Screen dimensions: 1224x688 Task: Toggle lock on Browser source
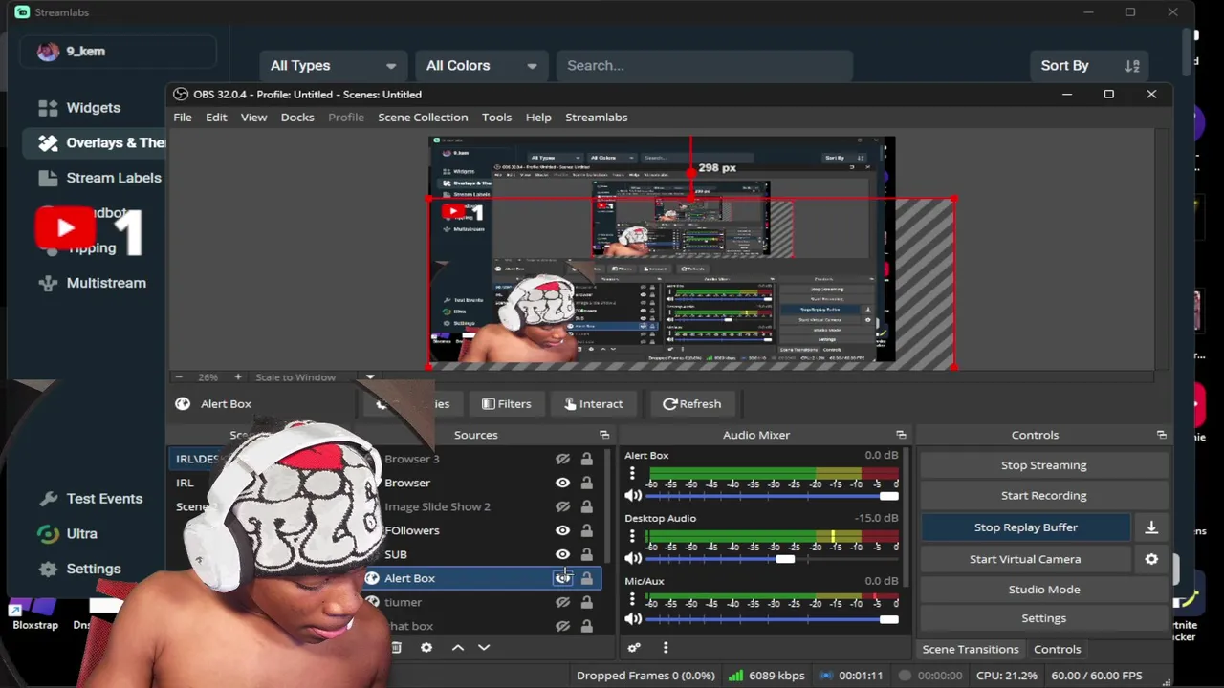click(586, 484)
